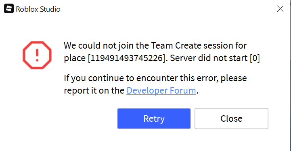The image size is (291, 151).
Task: Click the empty title bar area
Action: click(167, 9)
